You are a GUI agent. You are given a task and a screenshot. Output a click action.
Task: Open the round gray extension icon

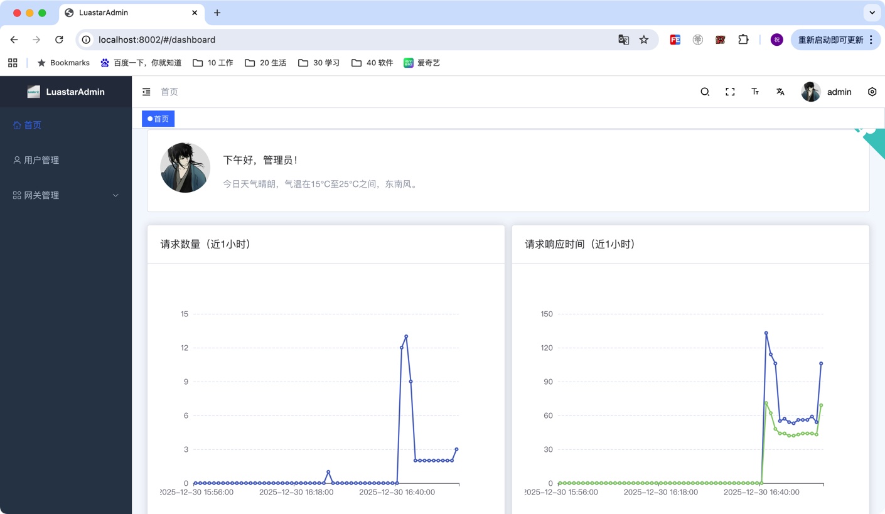tap(698, 40)
